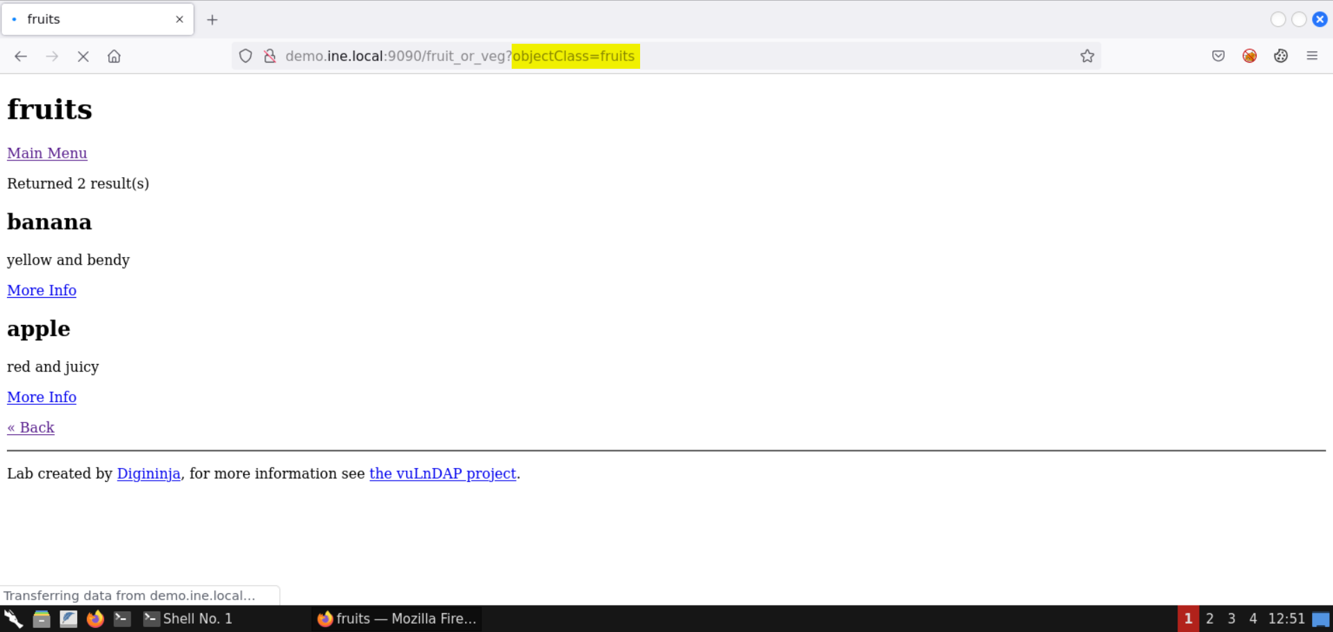Open More Info for apple
This screenshot has height=632, width=1333.
tap(42, 397)
